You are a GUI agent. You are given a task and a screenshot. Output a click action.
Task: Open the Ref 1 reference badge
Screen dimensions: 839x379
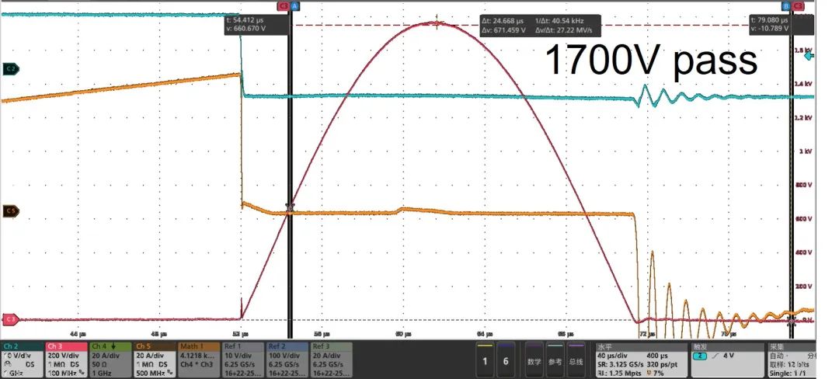click(243, 360)
